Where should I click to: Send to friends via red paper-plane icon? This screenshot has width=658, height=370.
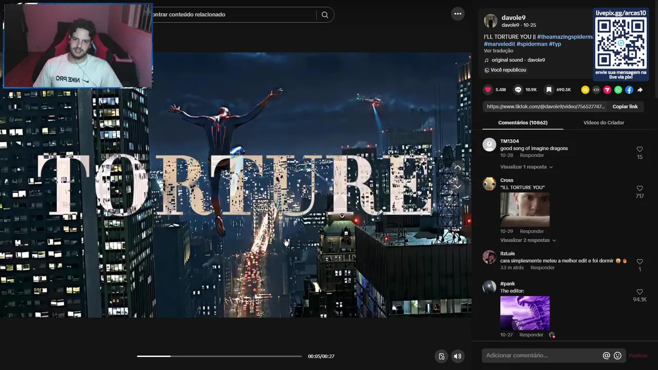(607, 90)
